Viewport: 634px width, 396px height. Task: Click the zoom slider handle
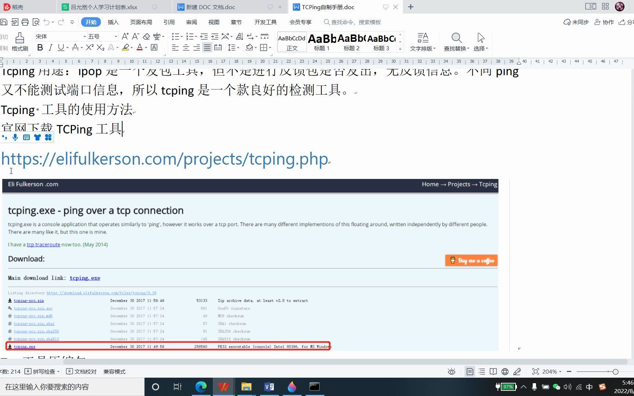pos(616,371)
